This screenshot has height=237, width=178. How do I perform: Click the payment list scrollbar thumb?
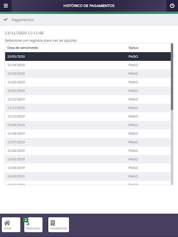[x=172, y=77]
